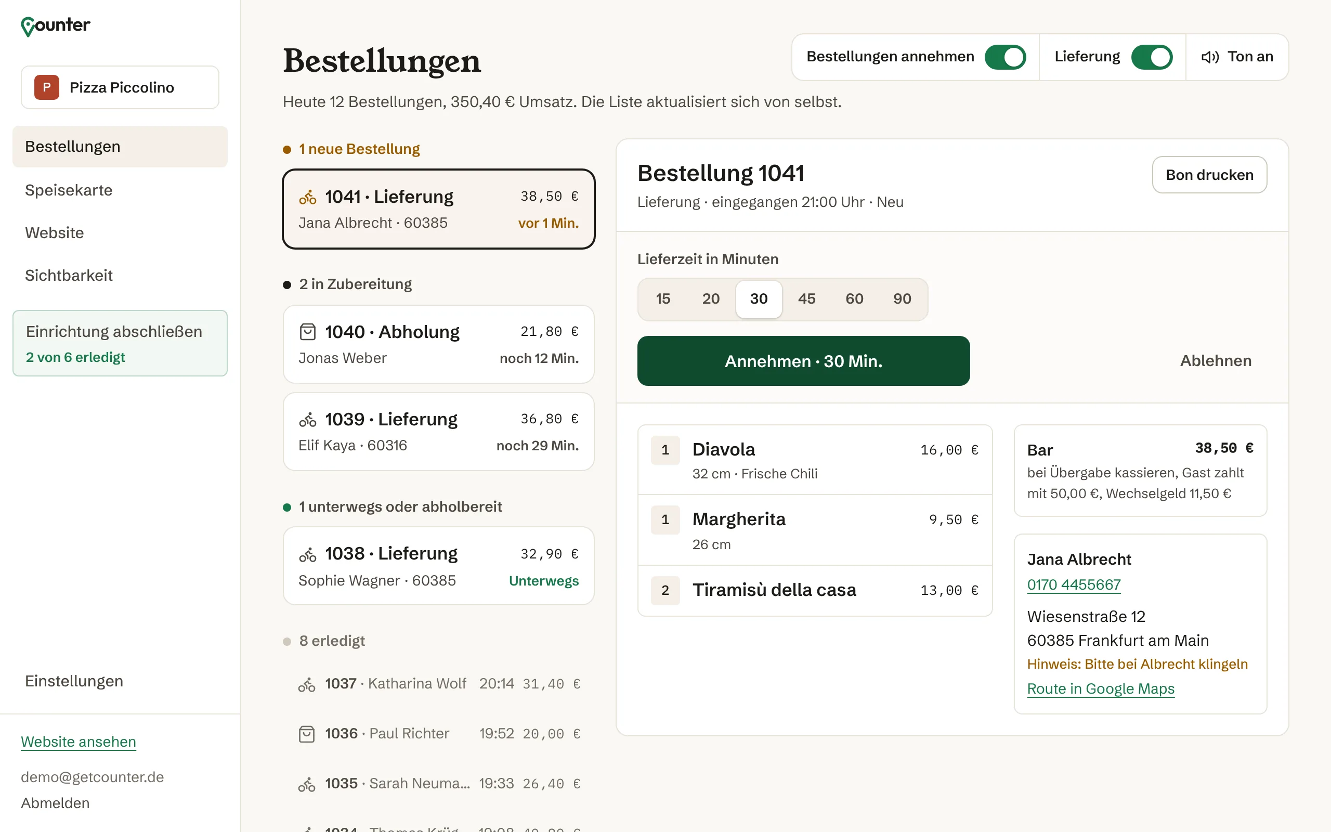
Task: Call phone number 0170 4455667
Action: coord(1074,584)
